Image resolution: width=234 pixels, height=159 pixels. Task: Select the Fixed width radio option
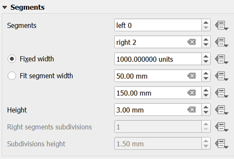pos(12,59)
